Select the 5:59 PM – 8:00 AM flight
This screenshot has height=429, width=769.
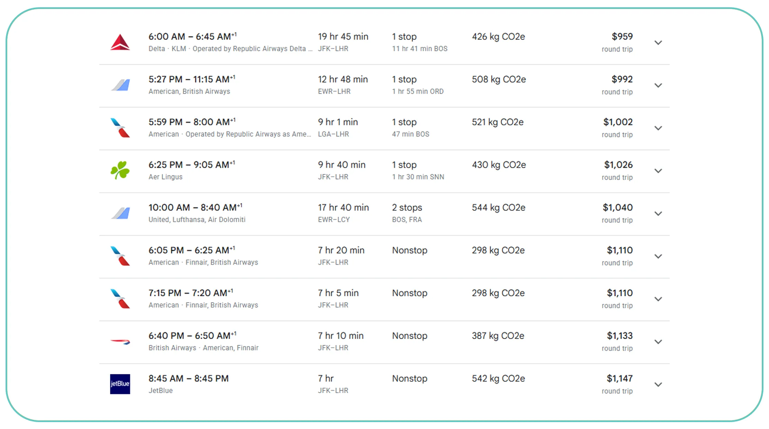pos(384,128)
